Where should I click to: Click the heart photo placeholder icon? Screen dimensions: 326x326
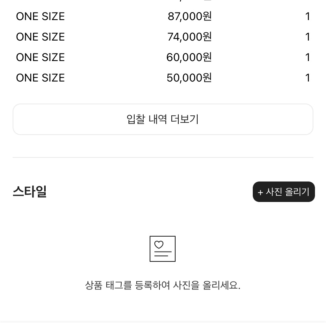163,249
